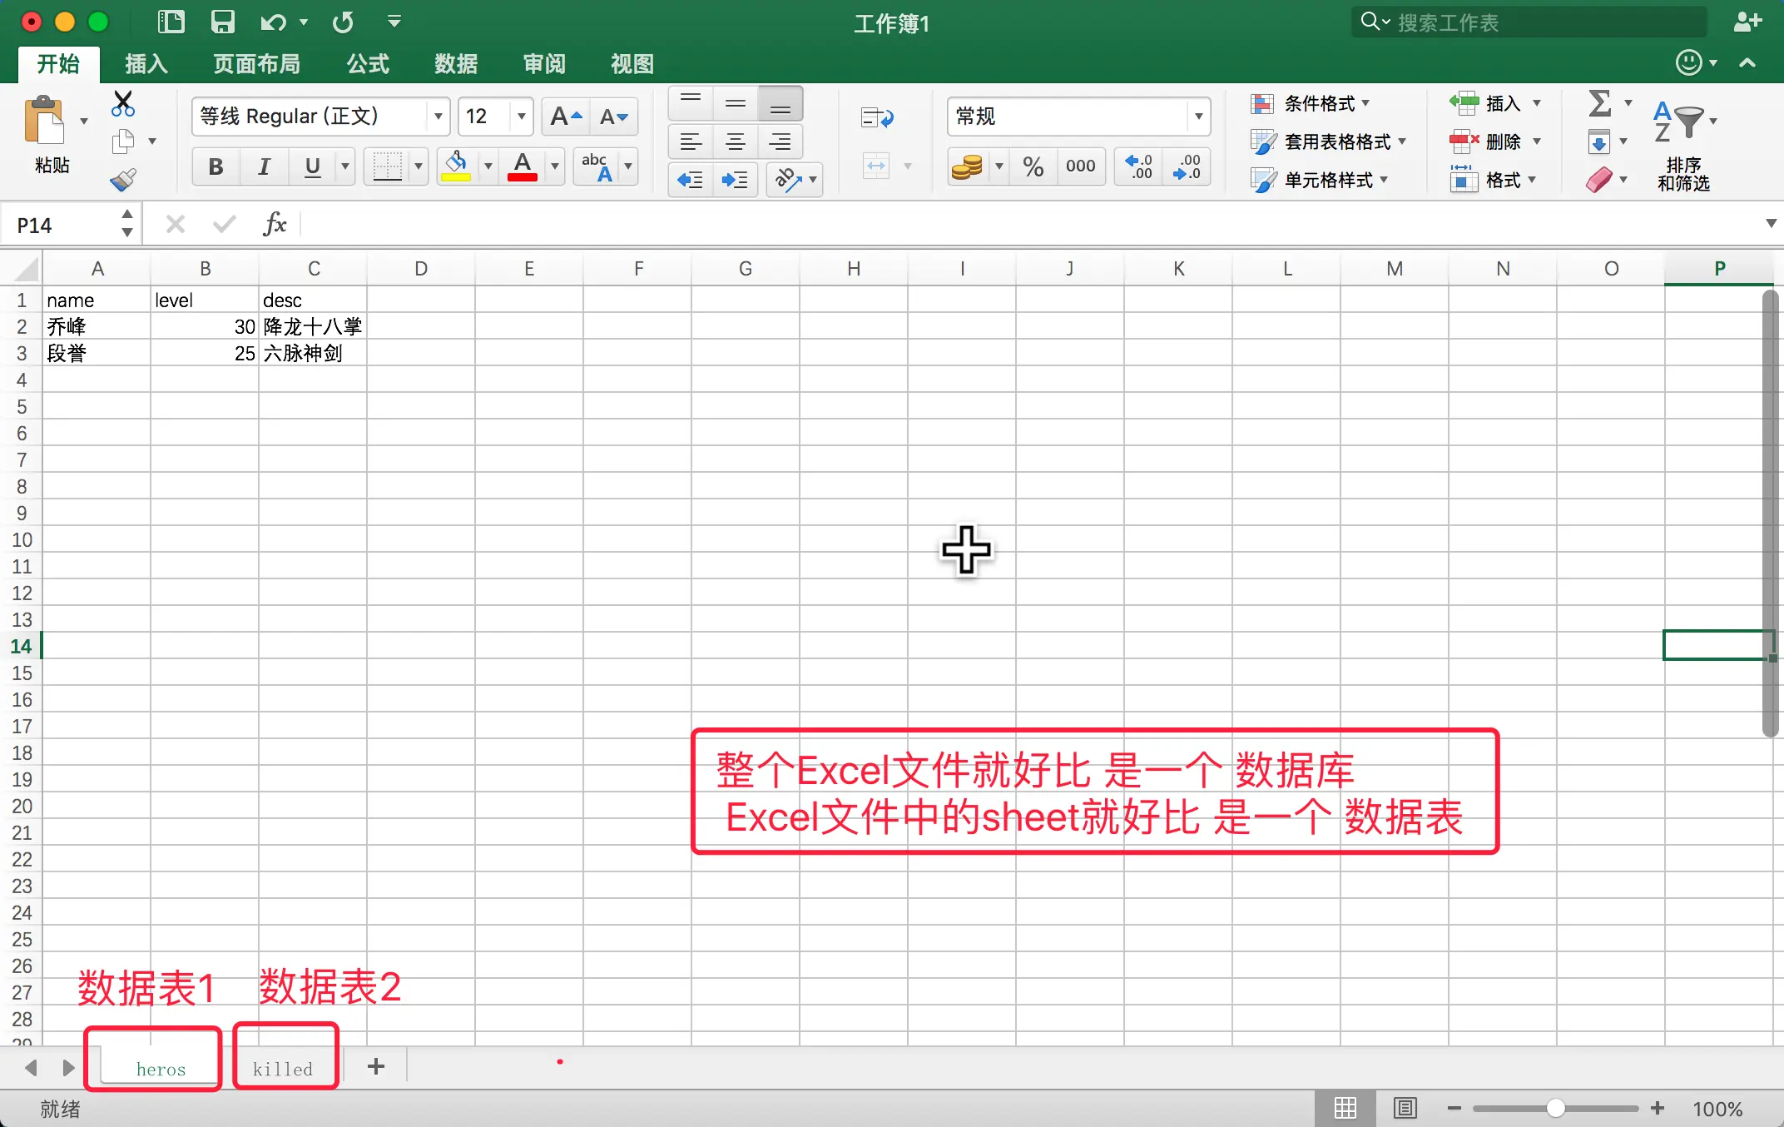Screen dimensions: 1784x1127
Task: Align text left in the cell
Action: pyautogui.click(x=691, y=141)
